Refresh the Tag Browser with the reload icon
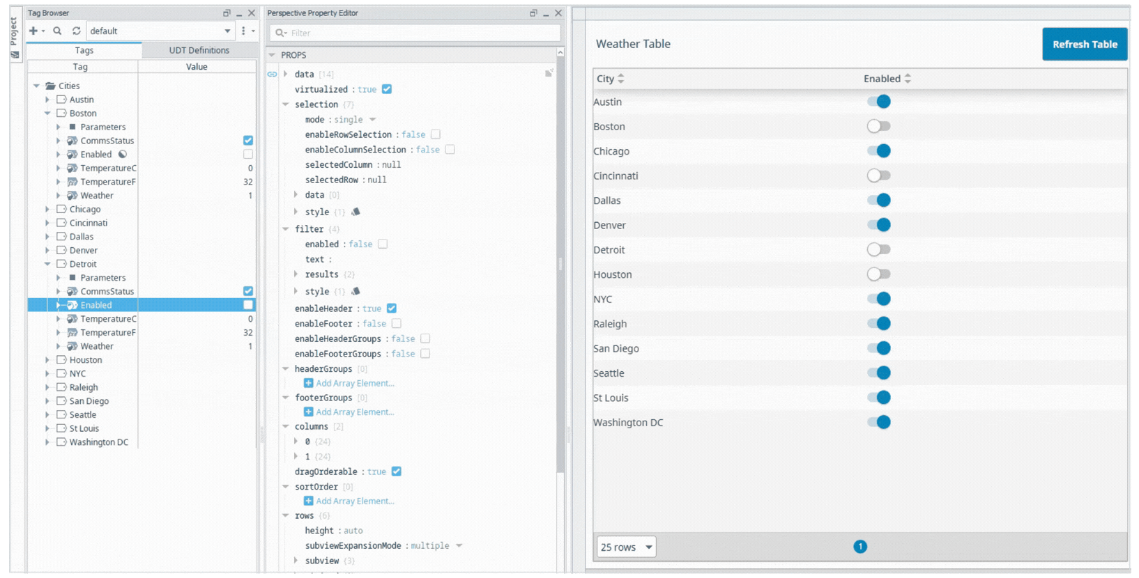This screenshot has height=578, width=1139. (x=76, y=31)
